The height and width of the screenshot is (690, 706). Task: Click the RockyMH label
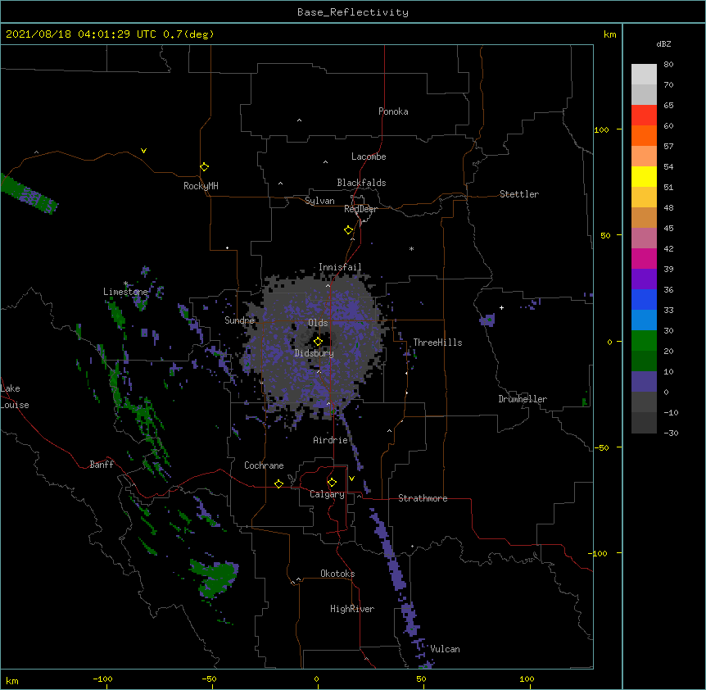201,186
